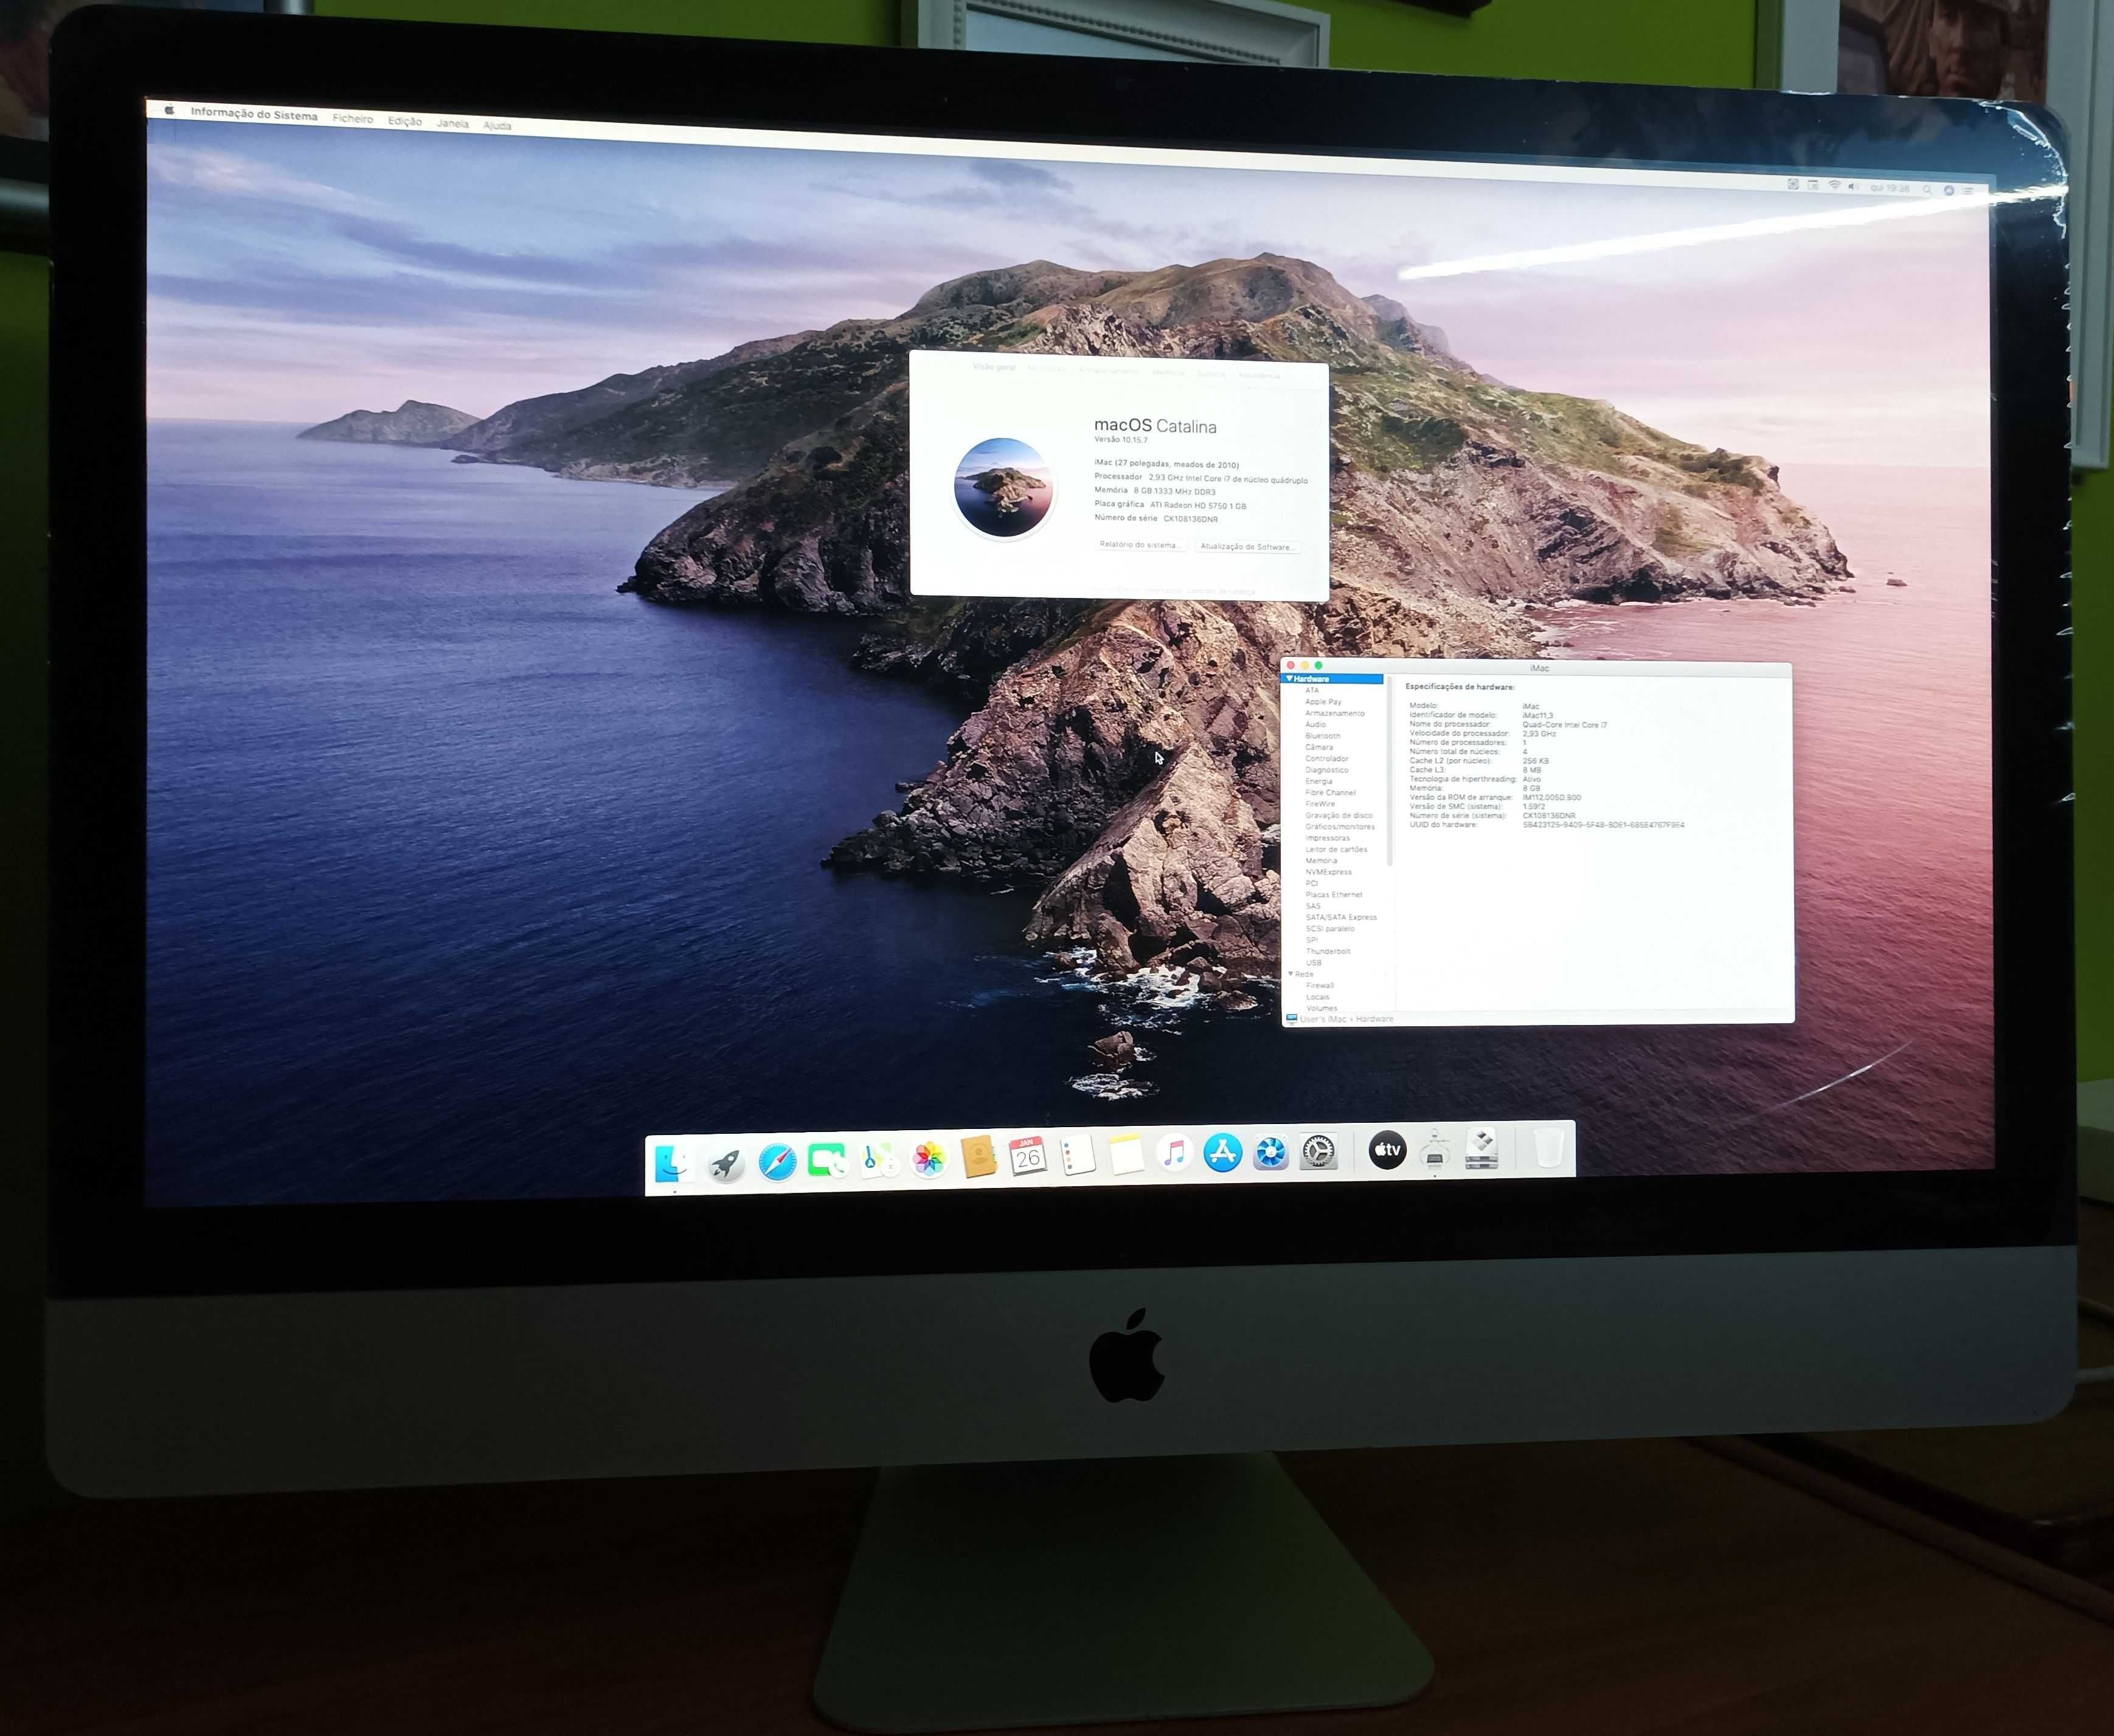Click sidebar scrollbar in iMac window
2114x1736 pixels.
1390,772
